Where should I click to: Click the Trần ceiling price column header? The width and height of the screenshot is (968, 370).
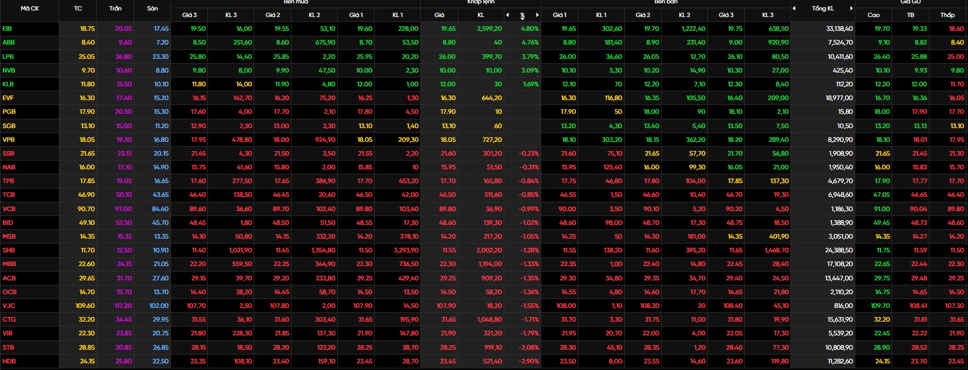point(116,8)
